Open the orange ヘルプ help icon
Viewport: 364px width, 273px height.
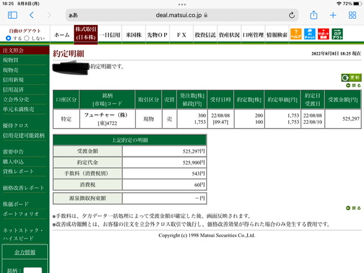tap(296, 34)
